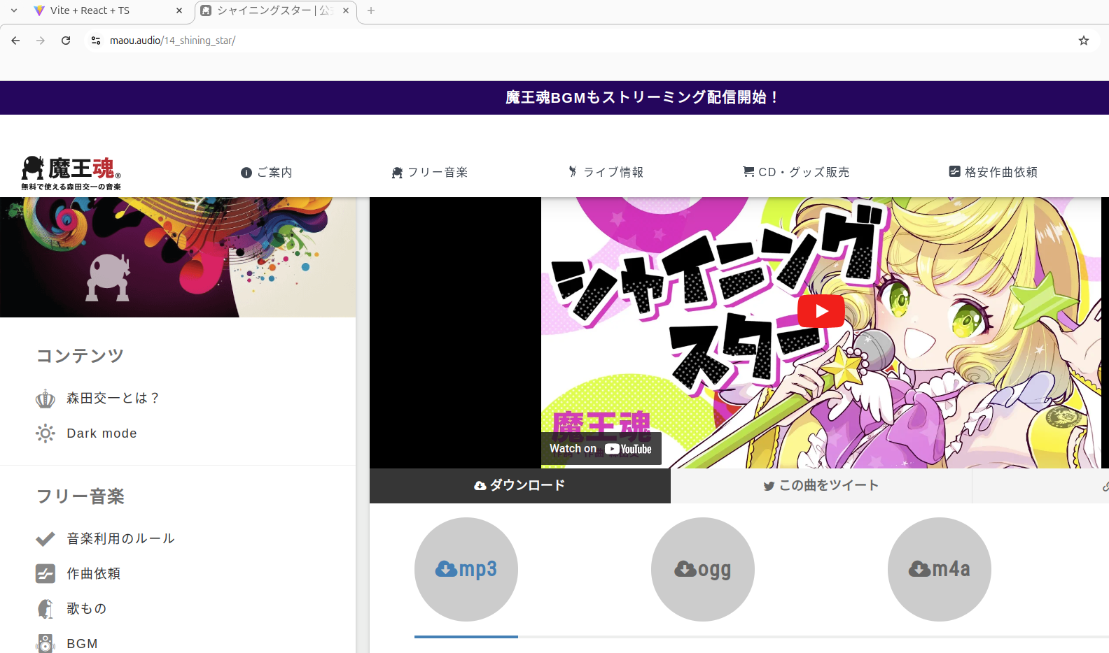
Task: Close the Vite + React + TS tab
Action: click(179, 10)
